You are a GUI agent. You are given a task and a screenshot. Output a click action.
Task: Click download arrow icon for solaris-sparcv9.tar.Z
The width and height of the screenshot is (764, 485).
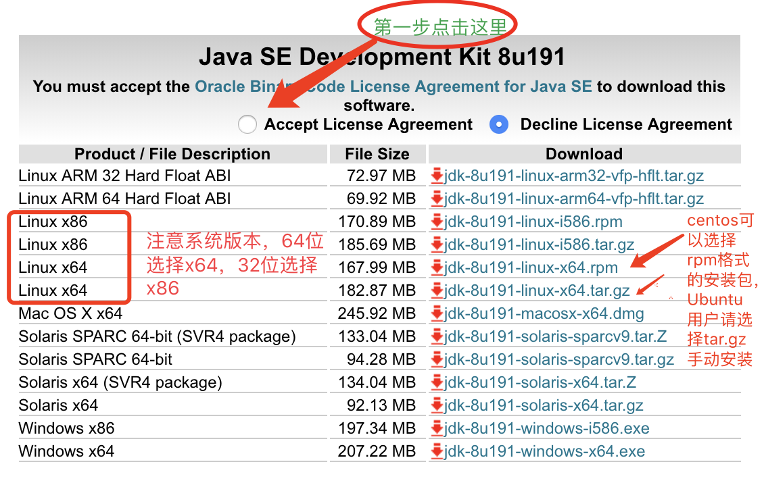tap(437, 336)
